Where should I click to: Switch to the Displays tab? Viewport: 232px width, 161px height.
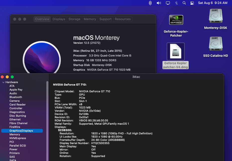59,19
